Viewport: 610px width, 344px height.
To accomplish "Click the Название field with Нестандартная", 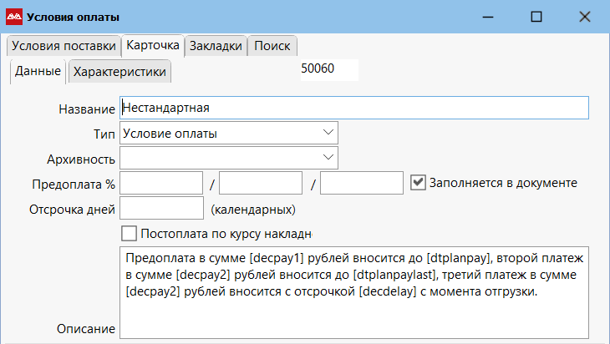I will pos(354,108).
